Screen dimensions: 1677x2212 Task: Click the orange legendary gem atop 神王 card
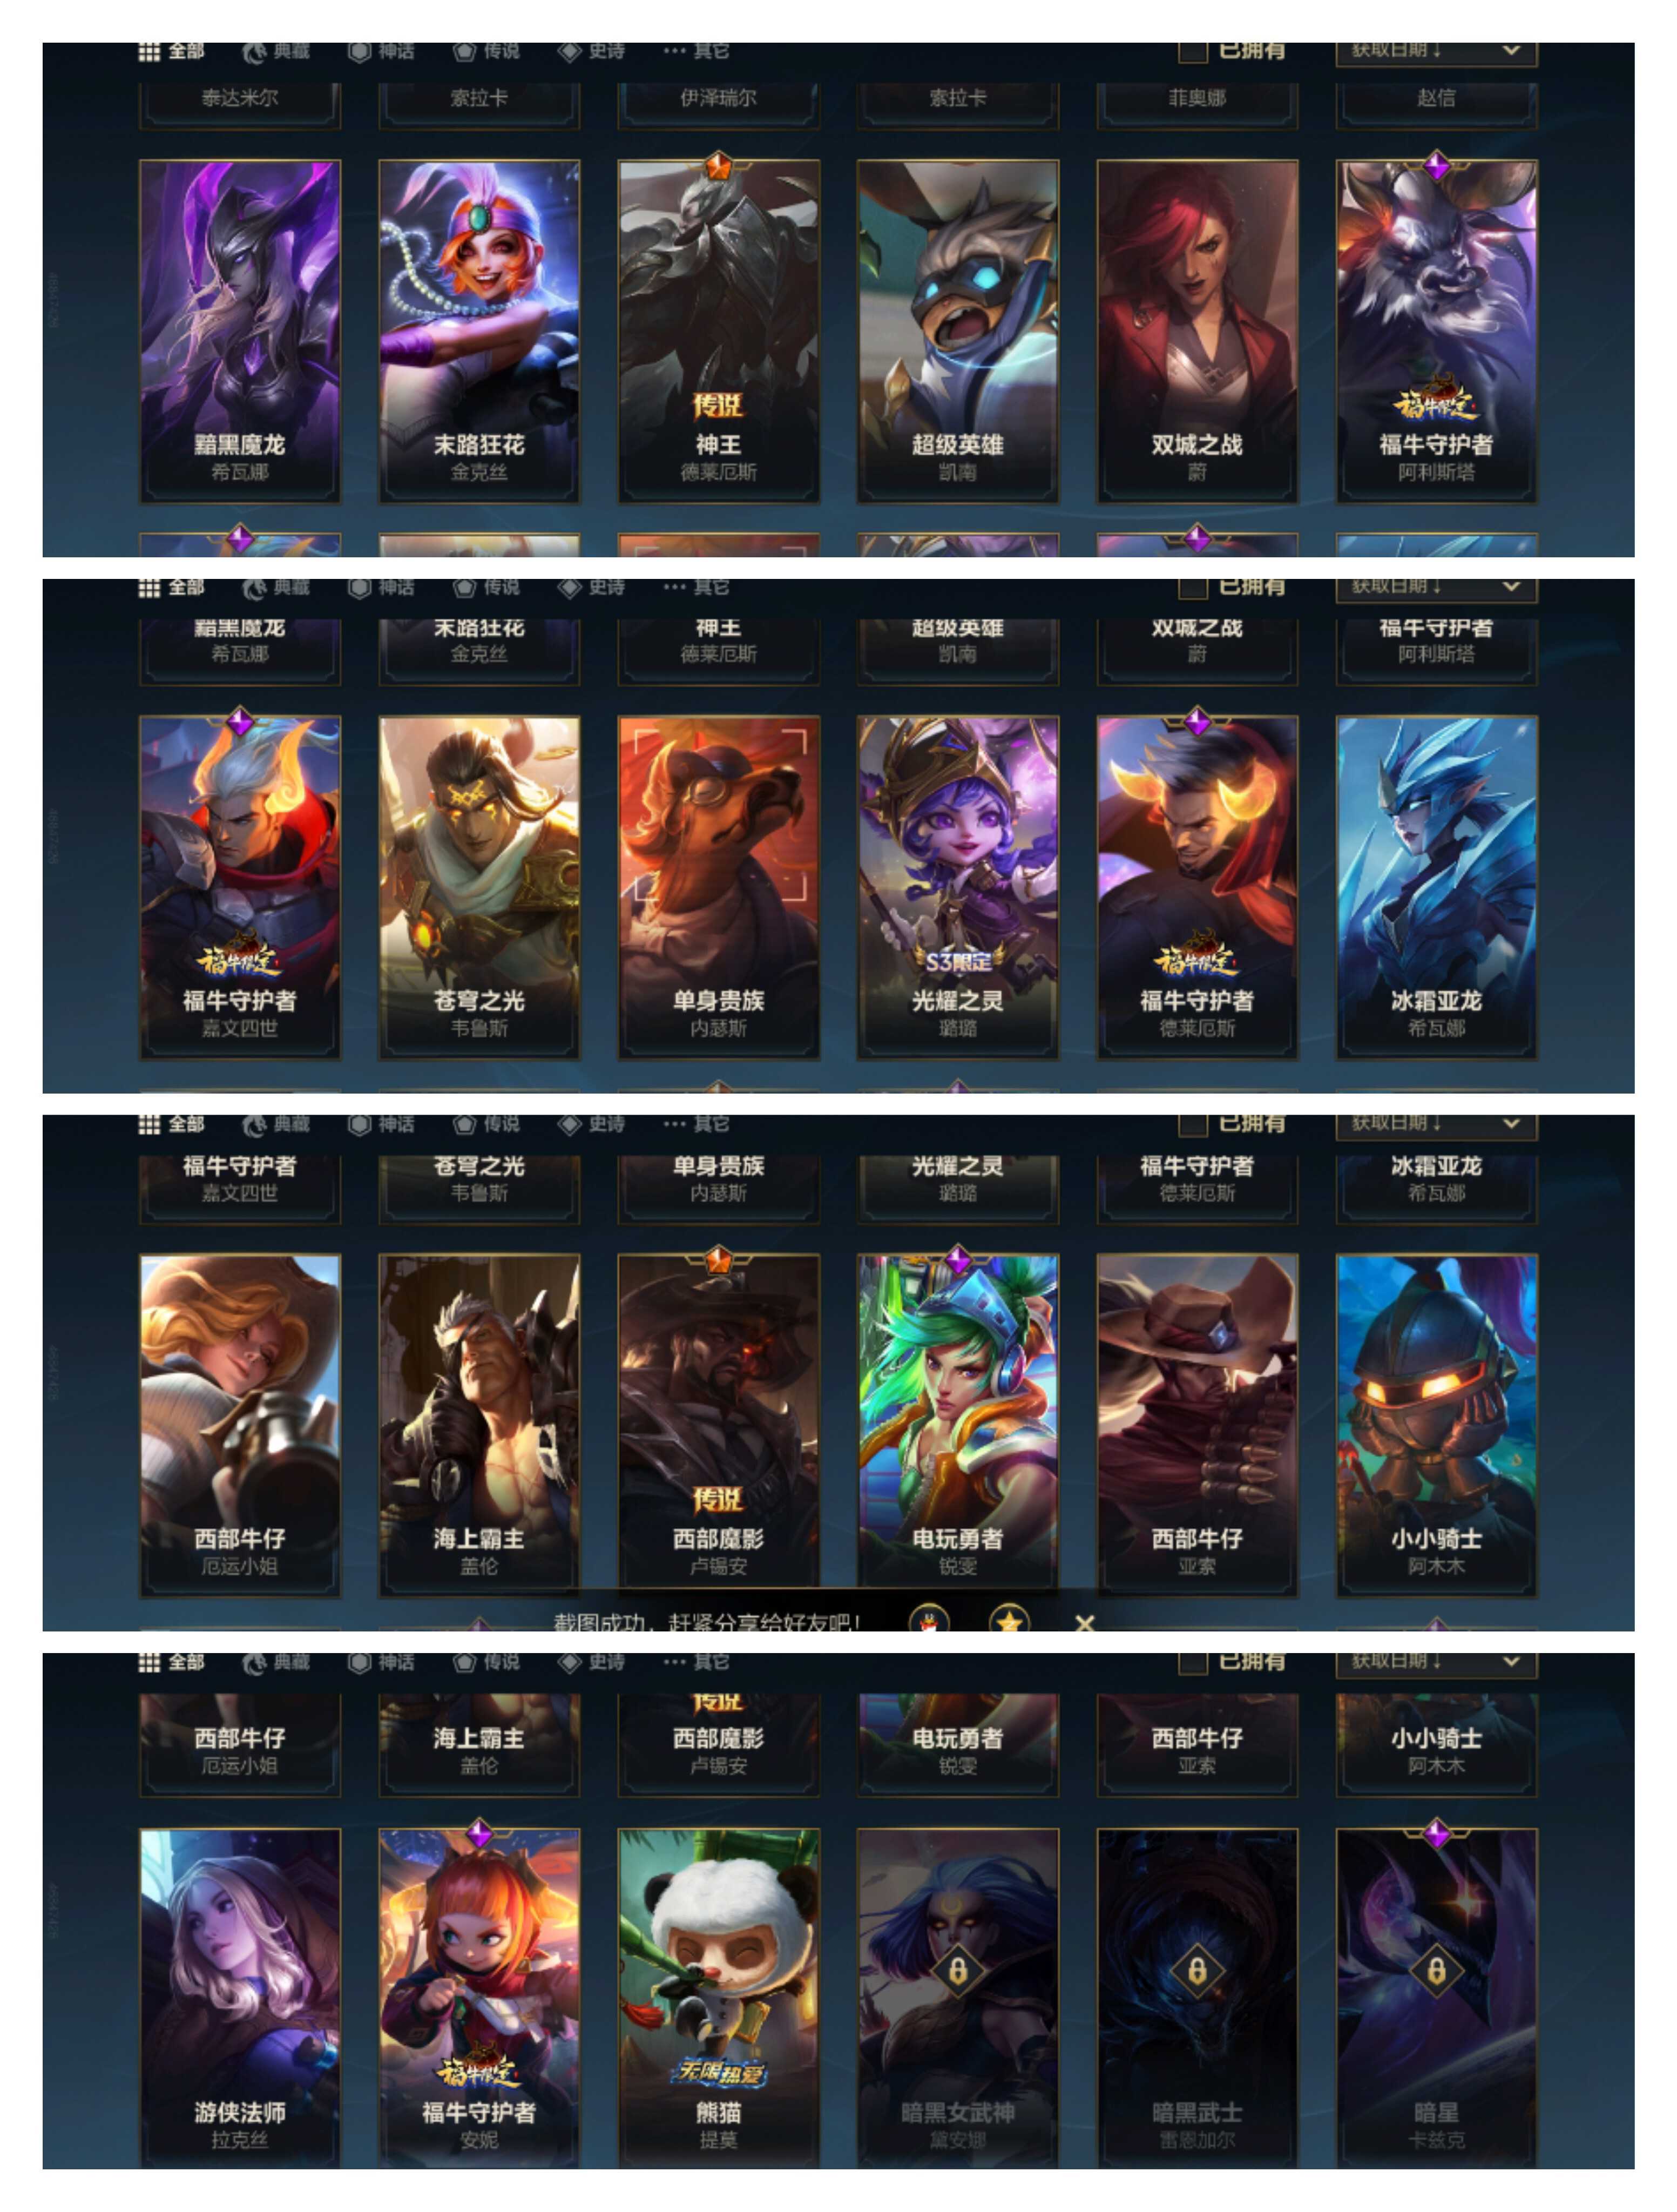[x=718, y=165]
